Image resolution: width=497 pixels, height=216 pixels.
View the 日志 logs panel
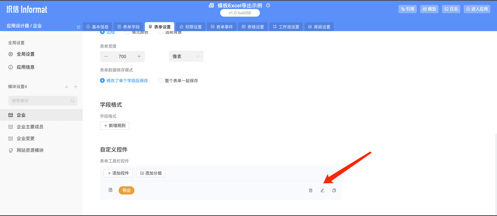[x=451, y=9]
